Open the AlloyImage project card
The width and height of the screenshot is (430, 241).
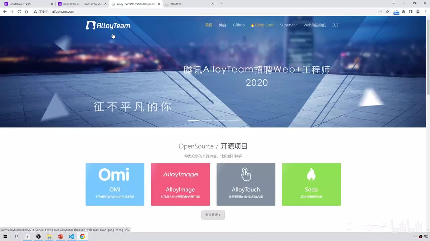(x=180, y=184)
